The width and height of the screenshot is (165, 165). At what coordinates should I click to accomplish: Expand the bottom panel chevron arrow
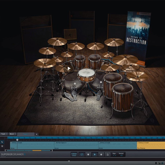69,161
